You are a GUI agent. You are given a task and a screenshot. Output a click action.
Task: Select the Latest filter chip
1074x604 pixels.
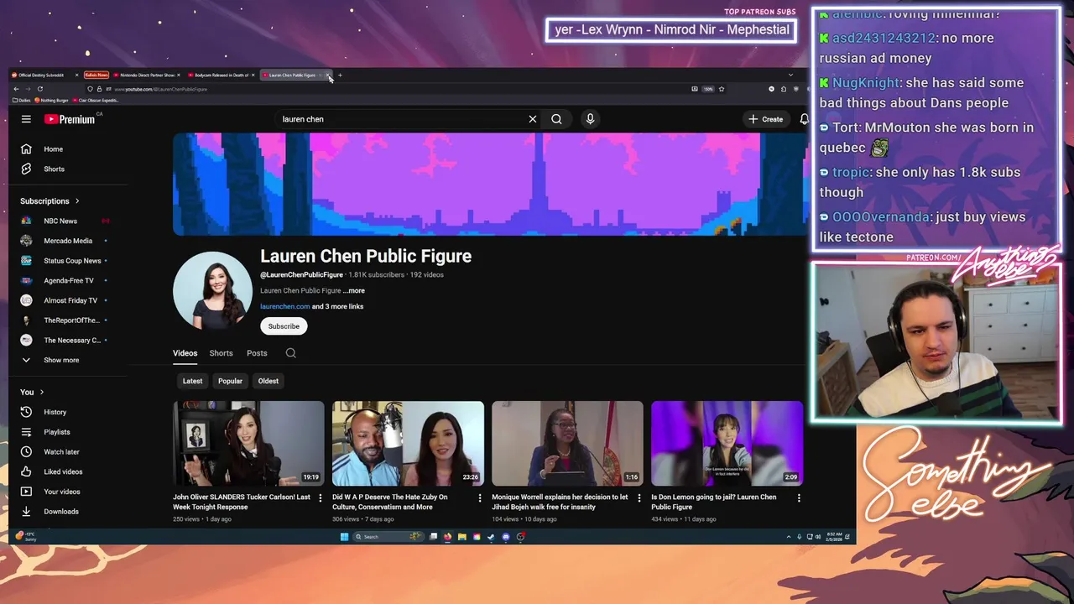(192, 381)
